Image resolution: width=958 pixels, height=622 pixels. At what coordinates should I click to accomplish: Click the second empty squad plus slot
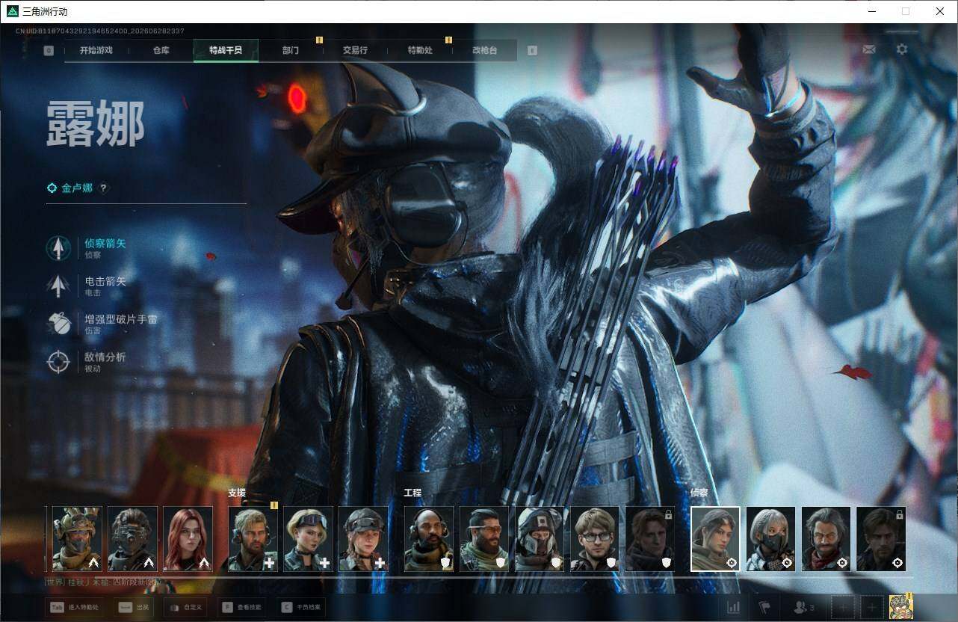point(871,607)
